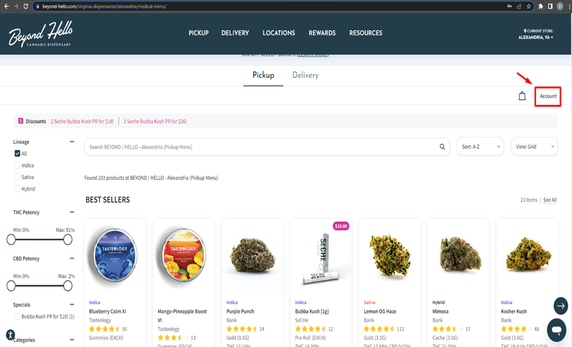This screenshot has height=347, width=572.
Task: Click the Account button
Action: pos(547,96)
